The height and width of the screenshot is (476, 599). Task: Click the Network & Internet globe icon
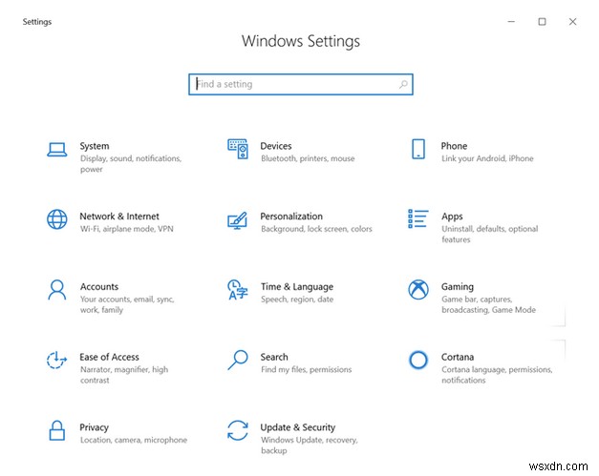tap(57, 219)
